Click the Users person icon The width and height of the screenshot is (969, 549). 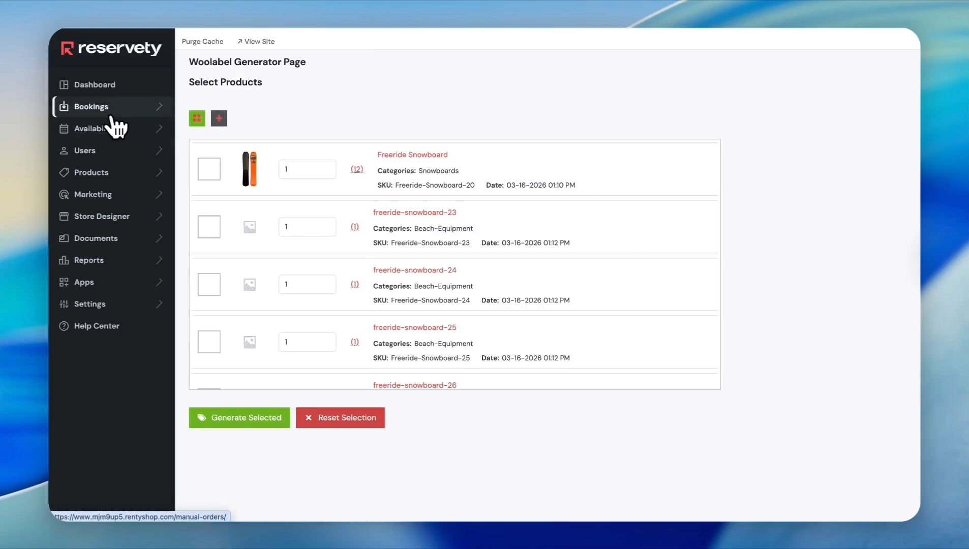[x=64, y=150]
